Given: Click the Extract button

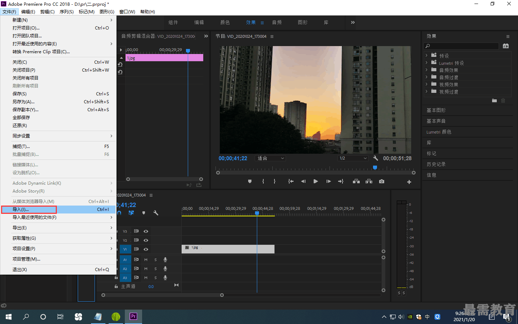Looking at the screenshot, I should coord(369,181).
